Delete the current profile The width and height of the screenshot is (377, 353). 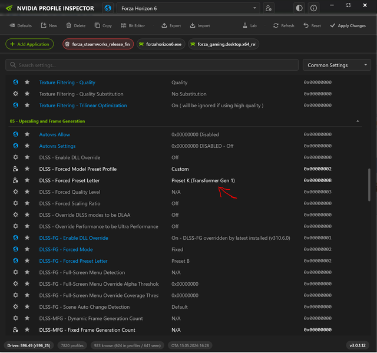coord(76,26)
